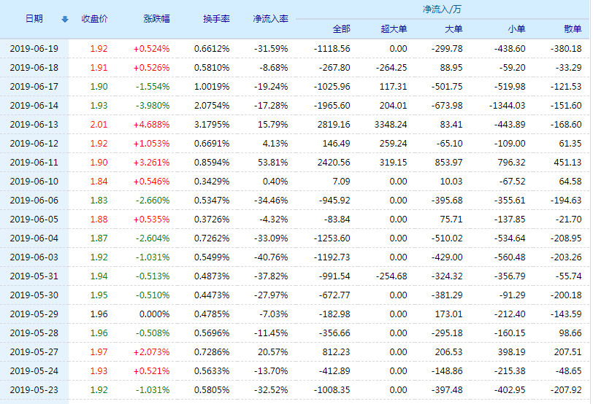Select the 3348.24 super-large order value

[389, 124]
